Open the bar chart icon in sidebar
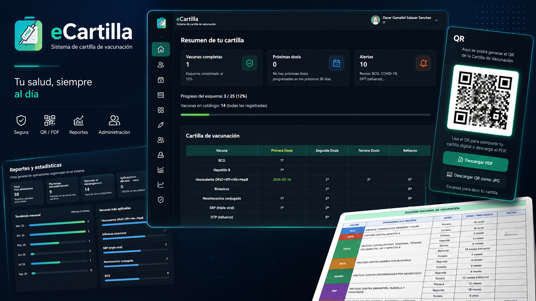Viewport: 536px width, 301px height. pyautogui.click(x=161, y=170)
